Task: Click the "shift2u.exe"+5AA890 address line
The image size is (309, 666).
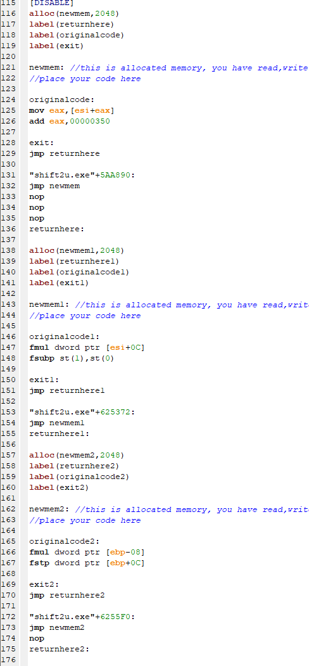Action: click(82, 175)
